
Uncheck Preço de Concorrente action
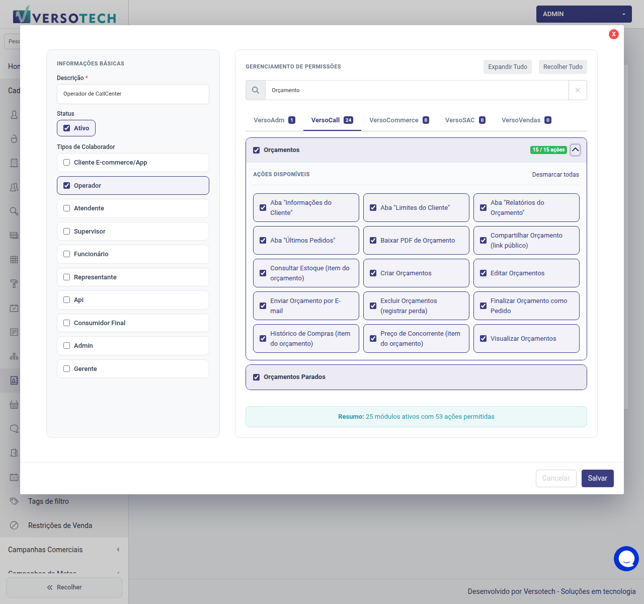373,339
